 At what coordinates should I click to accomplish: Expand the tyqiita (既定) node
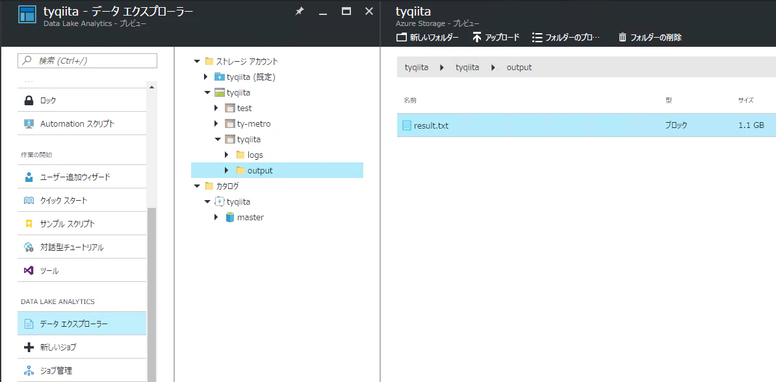pos(206,77)
